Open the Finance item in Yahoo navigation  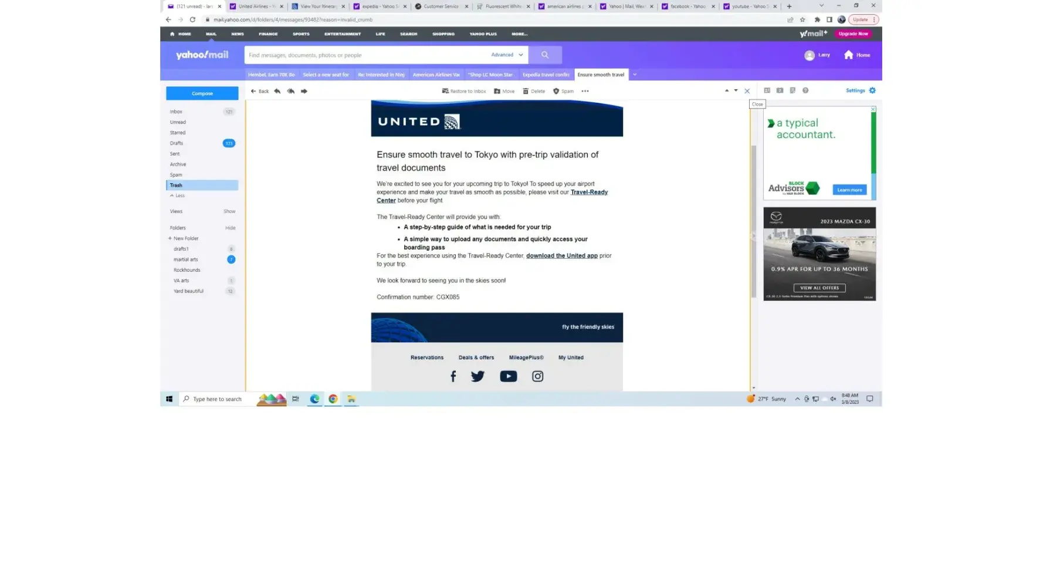268,34
